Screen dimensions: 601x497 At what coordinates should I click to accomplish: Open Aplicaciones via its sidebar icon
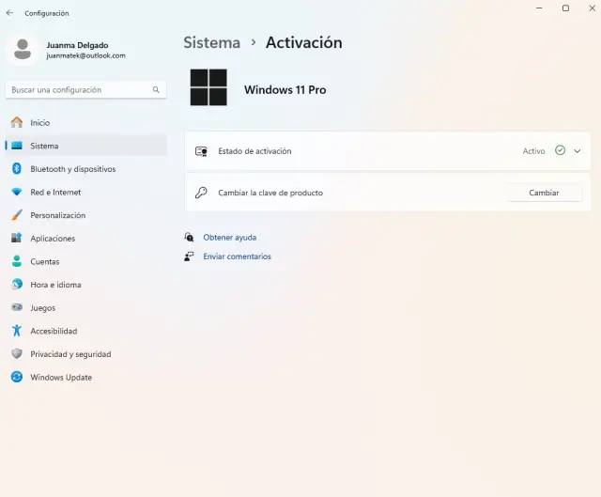click(16, 239)
